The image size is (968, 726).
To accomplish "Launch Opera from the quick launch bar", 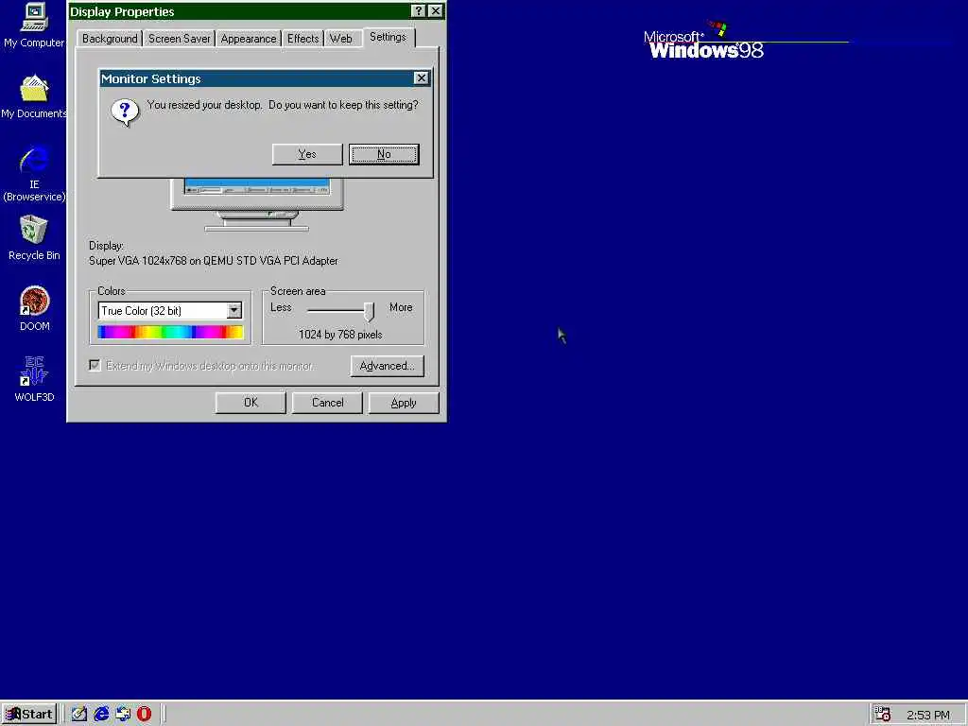I will click(145, 715).
